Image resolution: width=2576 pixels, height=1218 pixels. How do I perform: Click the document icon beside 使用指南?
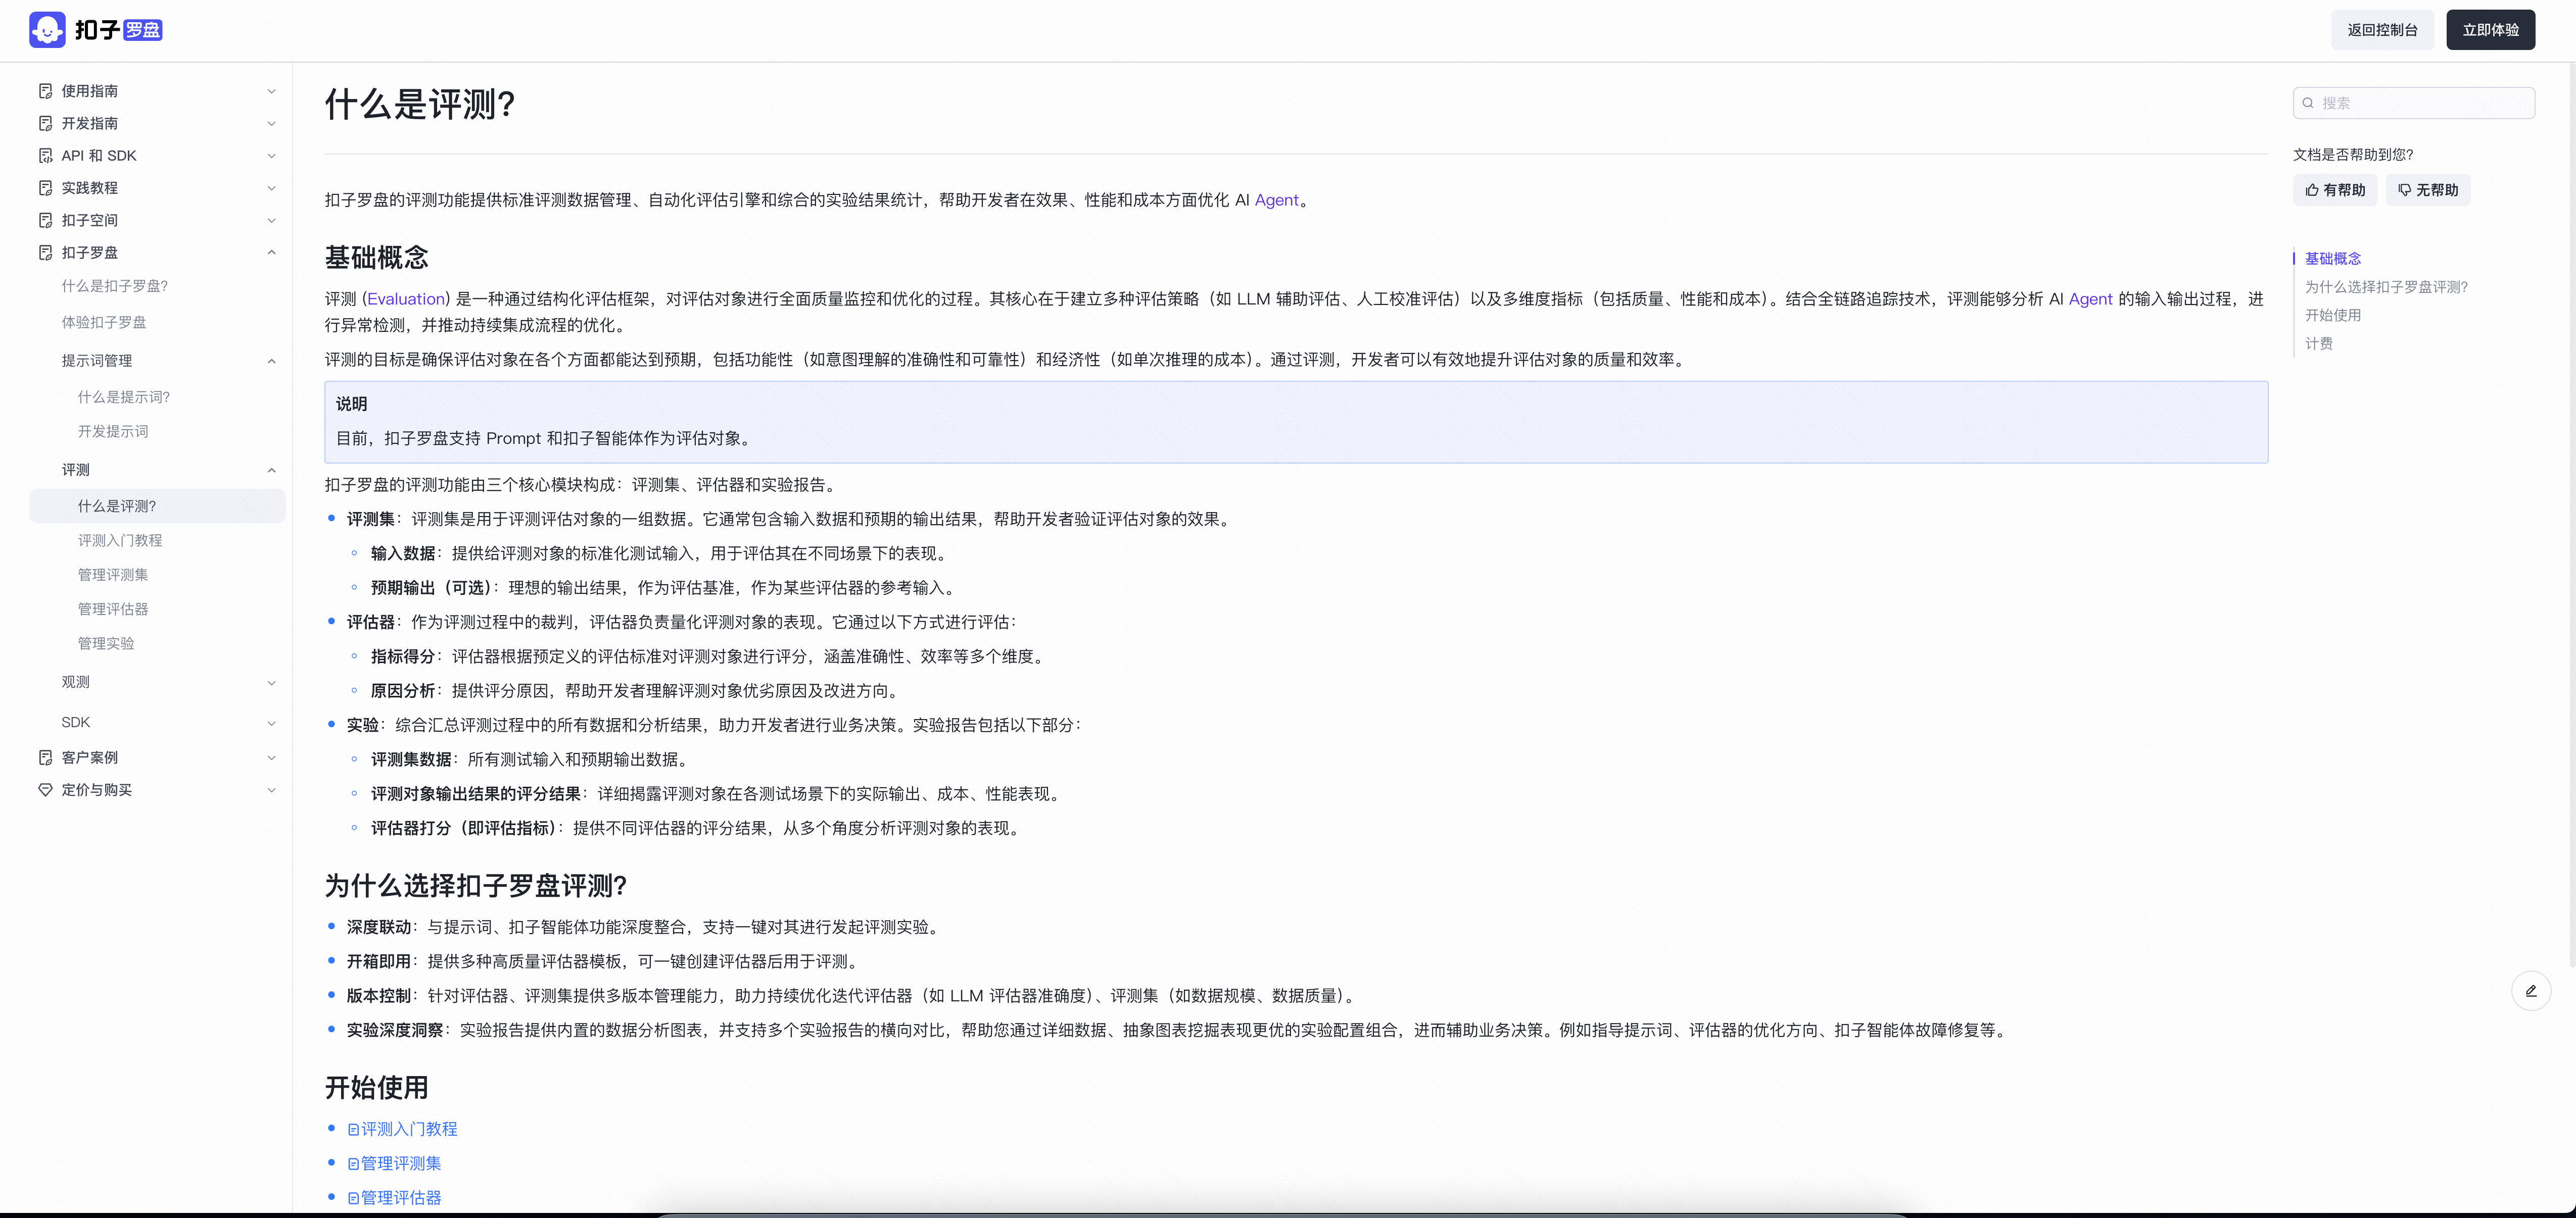click(x=45, y=91)
